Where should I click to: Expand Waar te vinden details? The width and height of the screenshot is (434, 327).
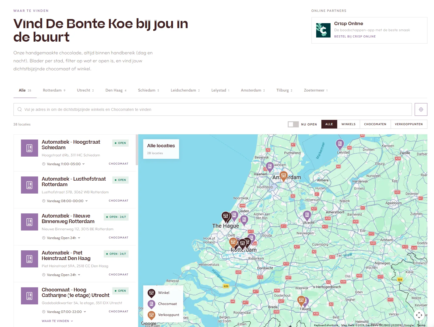tap(57, 321)
